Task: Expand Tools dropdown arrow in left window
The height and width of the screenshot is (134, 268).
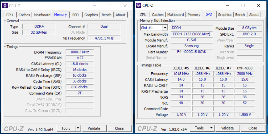Action: [x=78, y=128]
